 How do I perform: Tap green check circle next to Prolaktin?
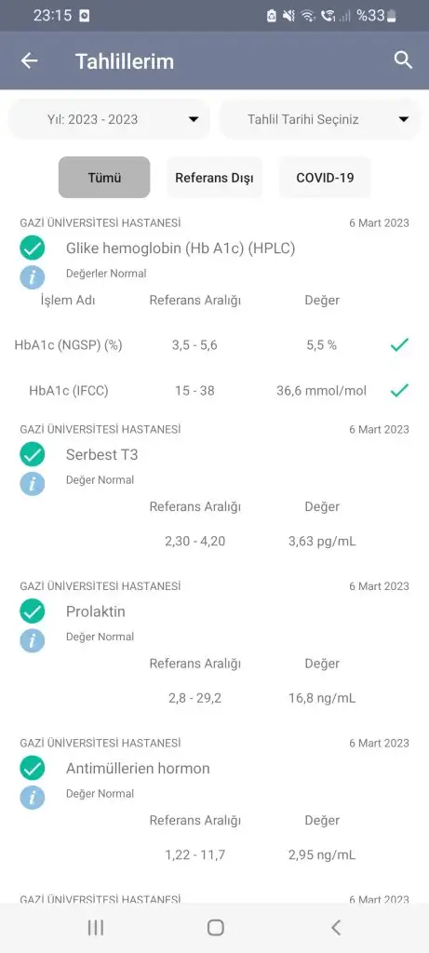[33, 611]
